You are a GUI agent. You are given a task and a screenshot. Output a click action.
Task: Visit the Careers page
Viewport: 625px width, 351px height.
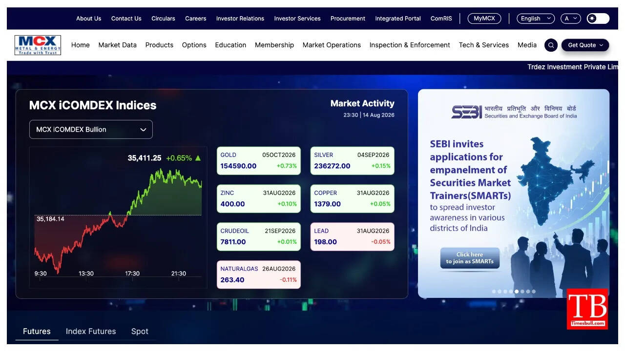(x=196, y=19)
